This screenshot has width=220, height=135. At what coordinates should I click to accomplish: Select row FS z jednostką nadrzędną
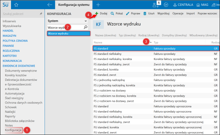(156, 80)
